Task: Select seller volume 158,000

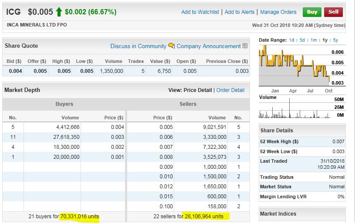Action: tap(217, 207)
